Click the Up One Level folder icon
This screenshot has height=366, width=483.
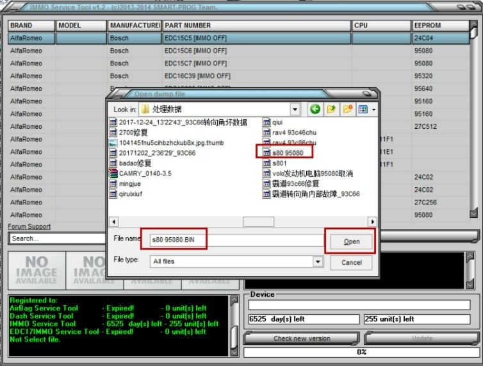331,109
